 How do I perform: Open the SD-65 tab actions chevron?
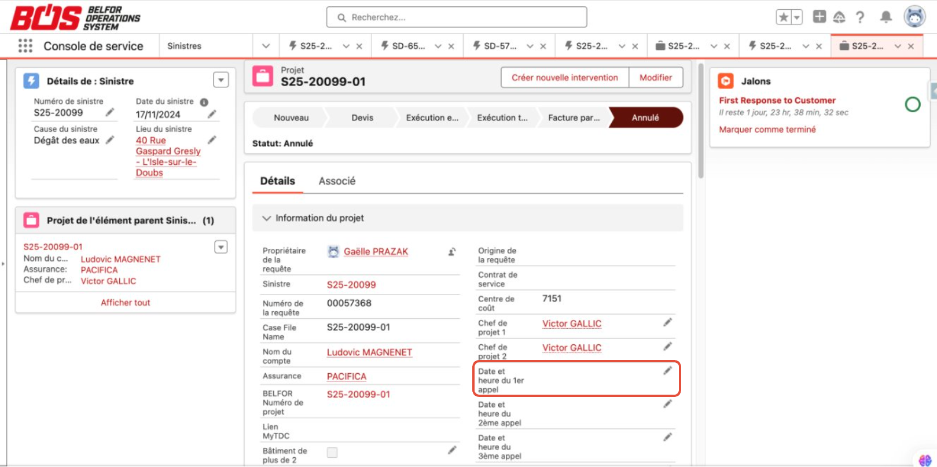438,46
